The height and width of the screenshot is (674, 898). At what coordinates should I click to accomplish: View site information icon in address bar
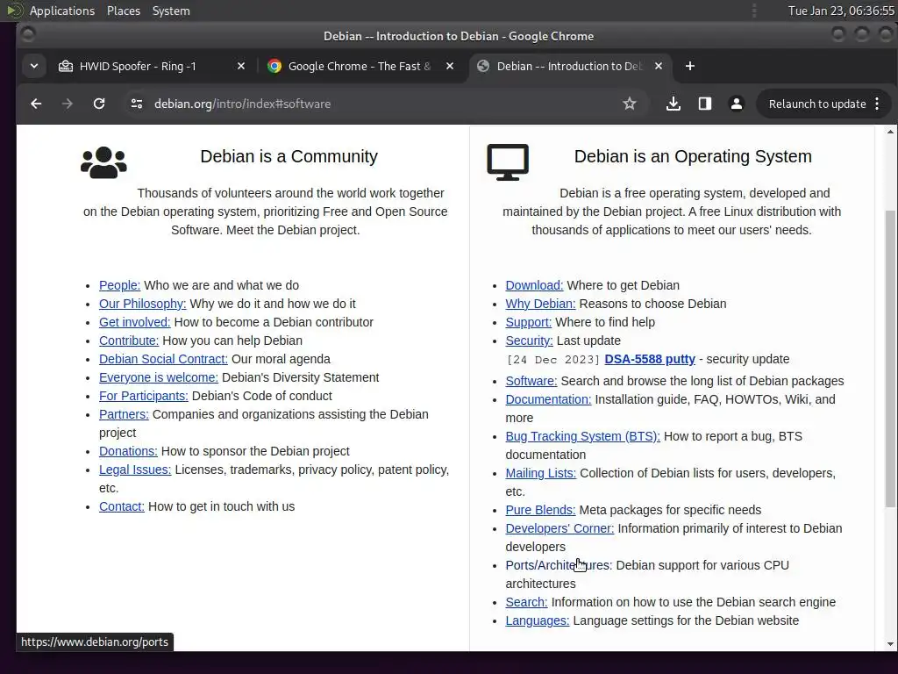click(x=136, y=104)
